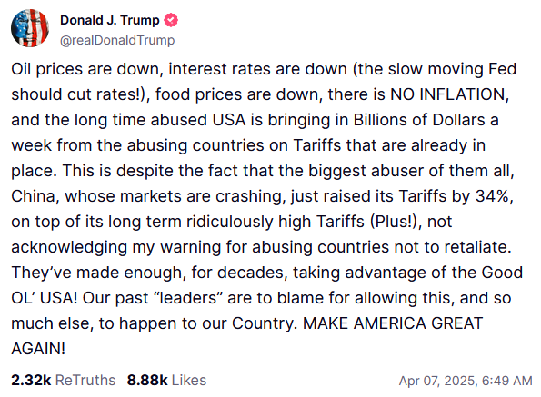
Task: Click the ReTruths label
Action: pyautogui.click(x=85, y=381)
